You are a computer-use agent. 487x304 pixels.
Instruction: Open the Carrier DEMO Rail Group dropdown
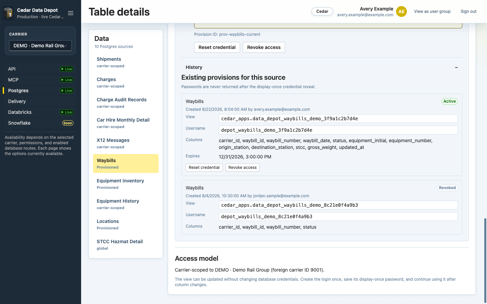40,46
